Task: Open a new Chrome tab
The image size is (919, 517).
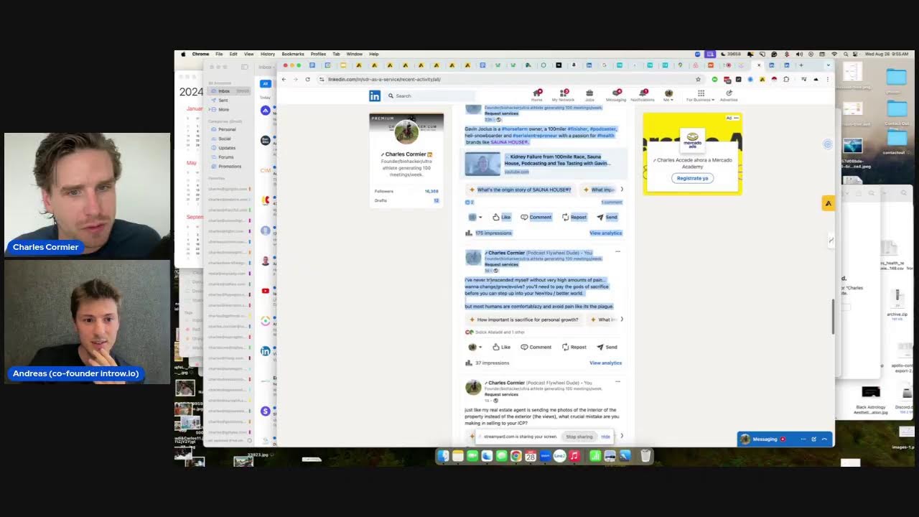Action: click(801, 65)
